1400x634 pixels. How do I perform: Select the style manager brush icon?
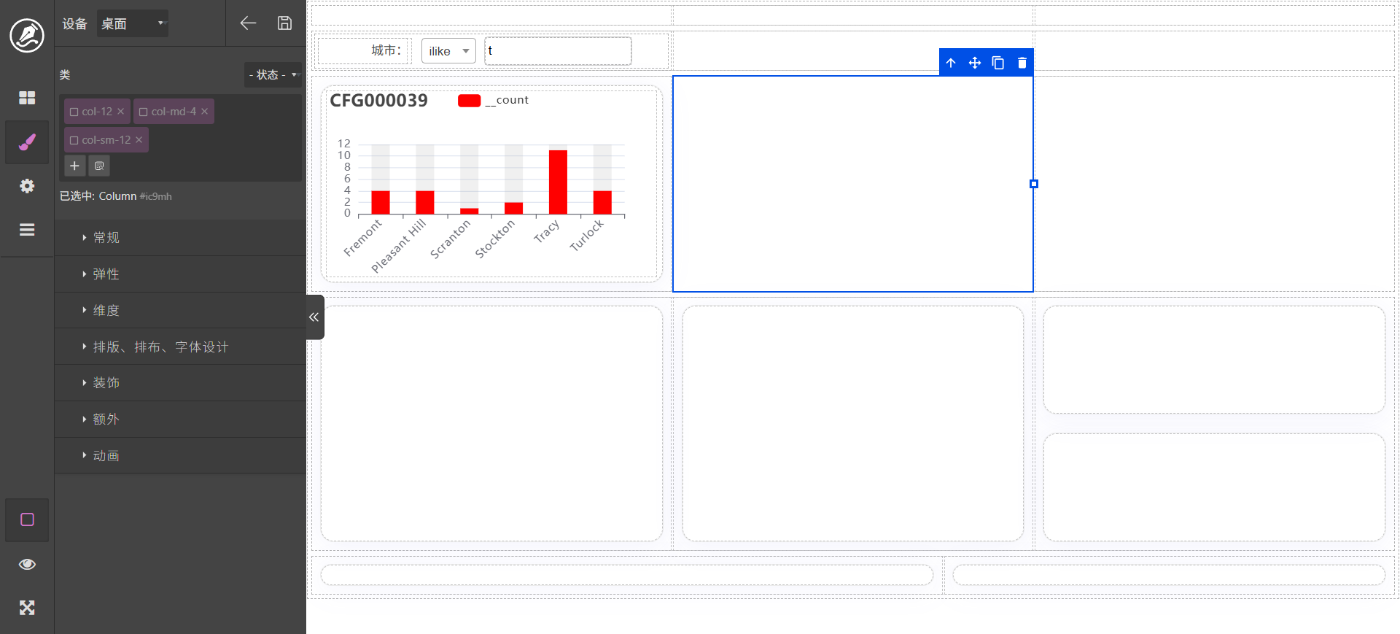27,142
